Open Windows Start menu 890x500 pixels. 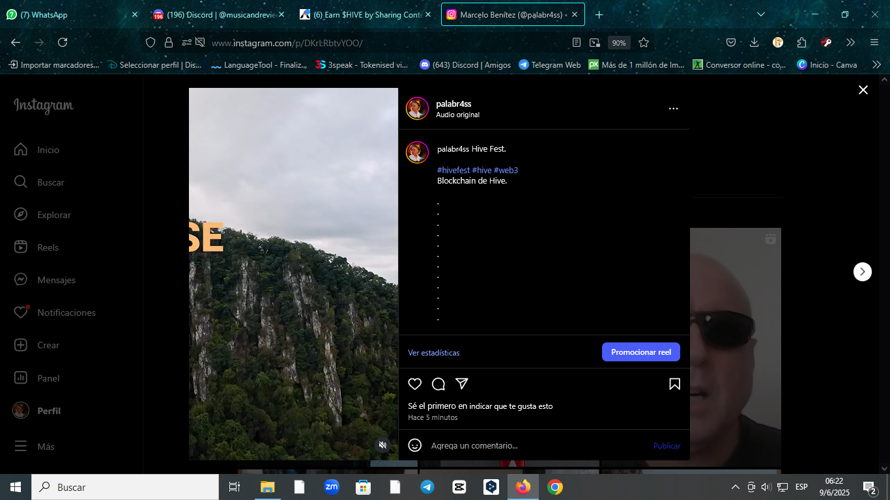click(x=16, y=487)
